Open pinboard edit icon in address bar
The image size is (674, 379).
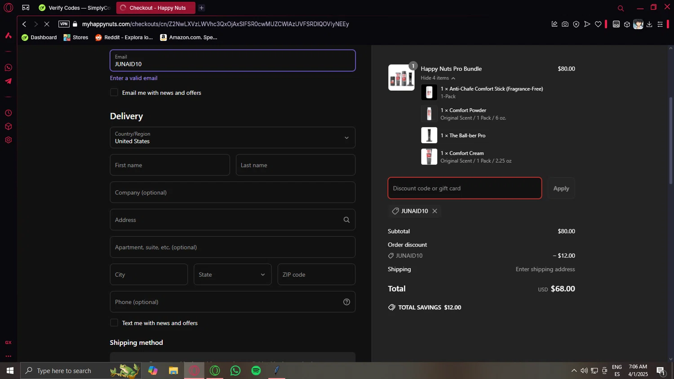[x=554, y=24]
